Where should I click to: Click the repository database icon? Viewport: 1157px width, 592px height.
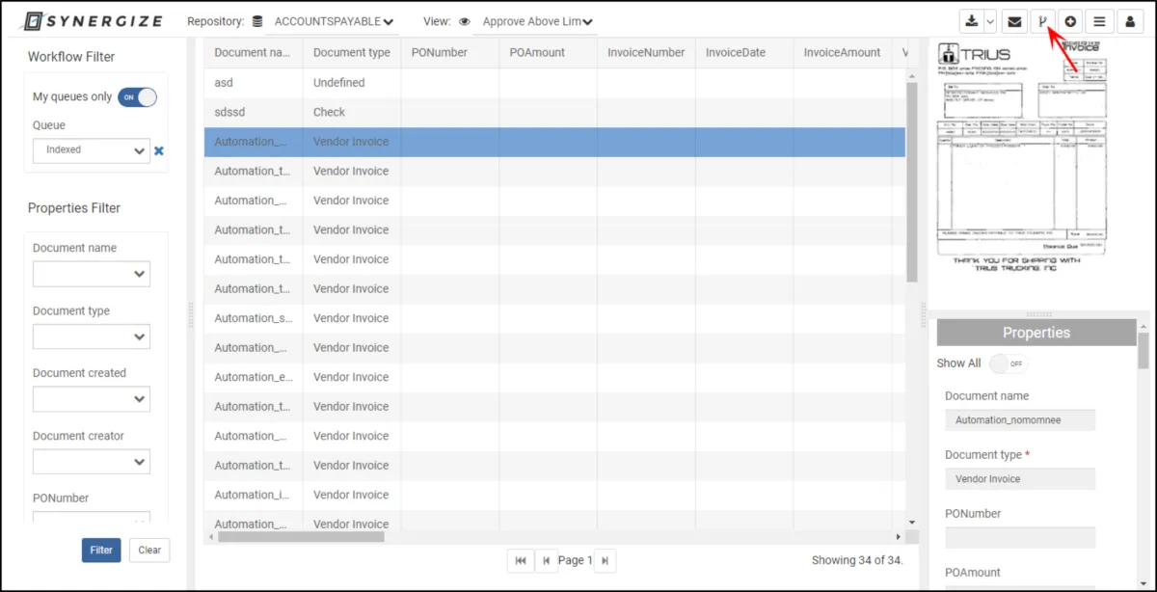[256, 21]
